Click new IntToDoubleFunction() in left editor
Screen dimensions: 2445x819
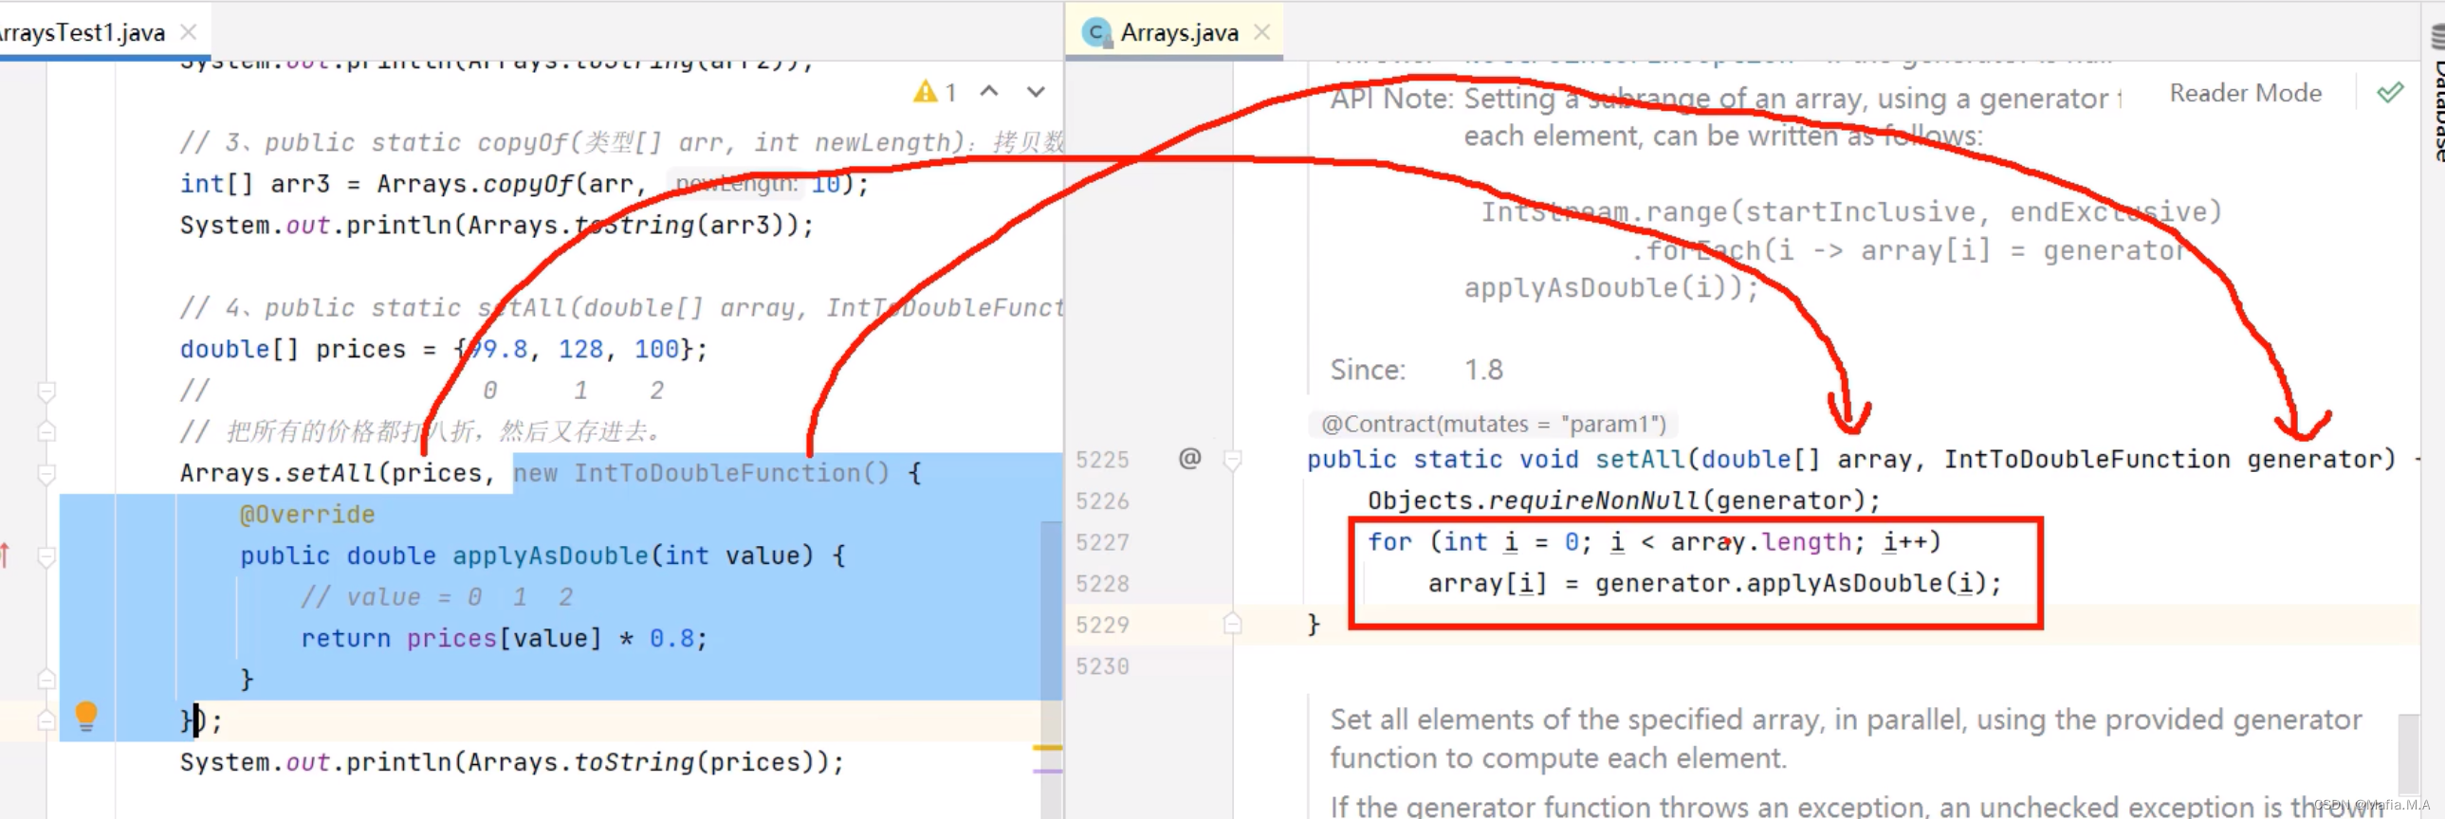(x=703, y=473)
